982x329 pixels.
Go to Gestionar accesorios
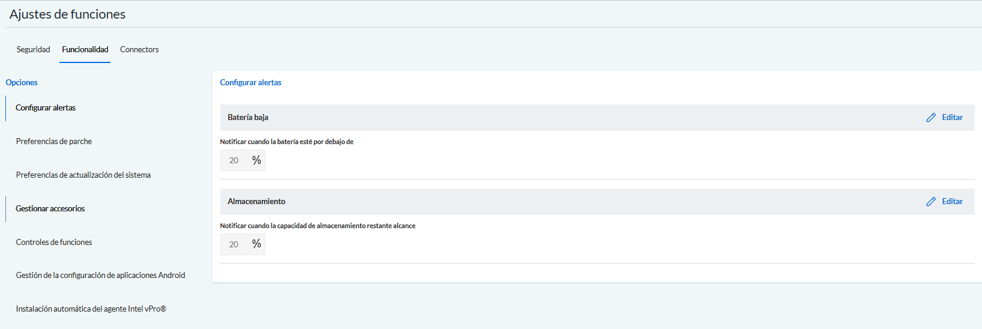click(x=50, y=209)
